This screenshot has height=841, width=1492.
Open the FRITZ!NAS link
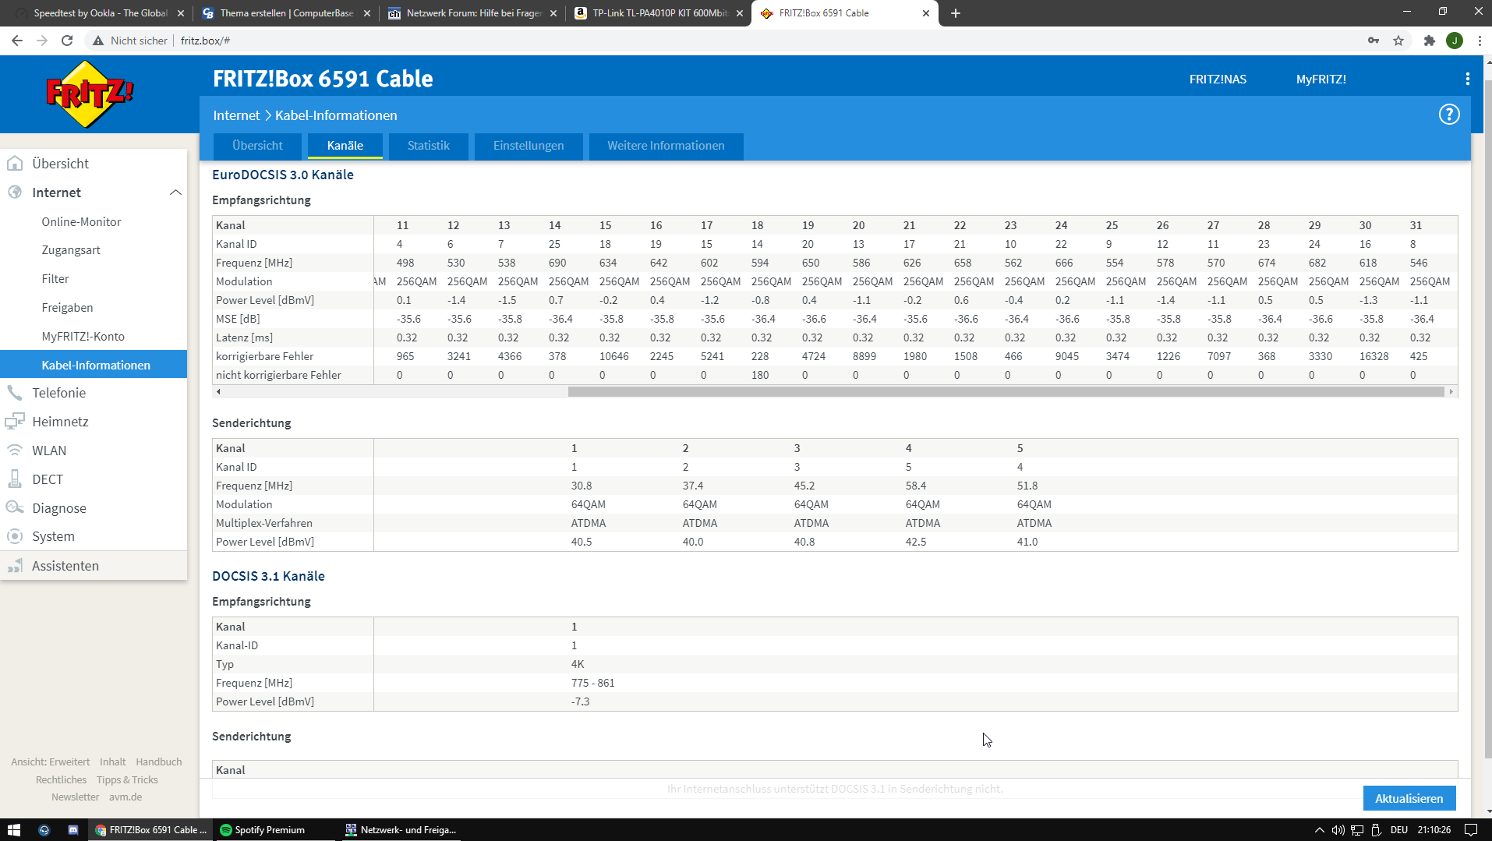coord(1218,79)
